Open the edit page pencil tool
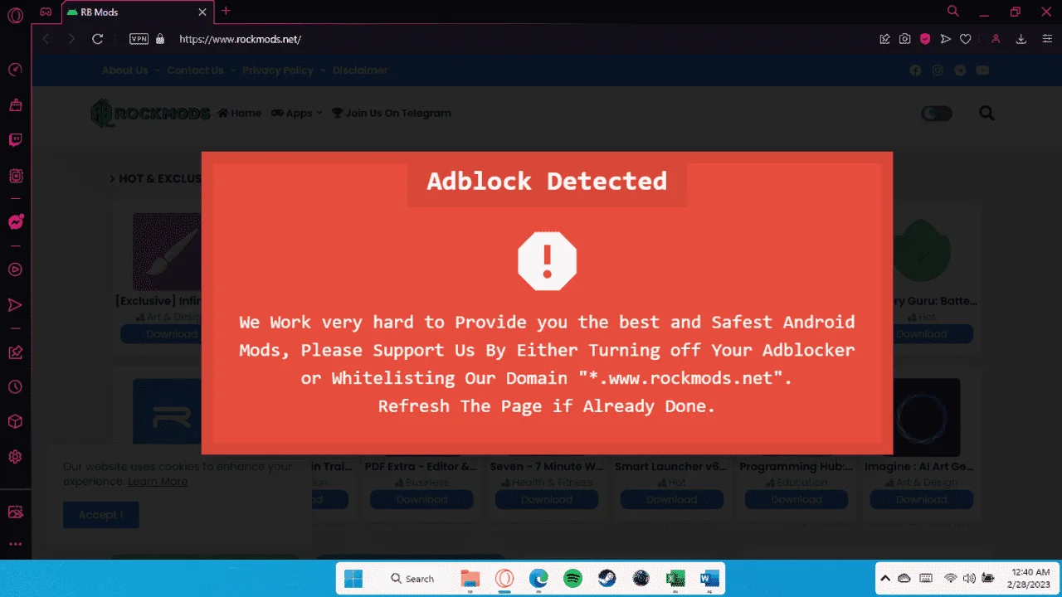 click(884, 39)
